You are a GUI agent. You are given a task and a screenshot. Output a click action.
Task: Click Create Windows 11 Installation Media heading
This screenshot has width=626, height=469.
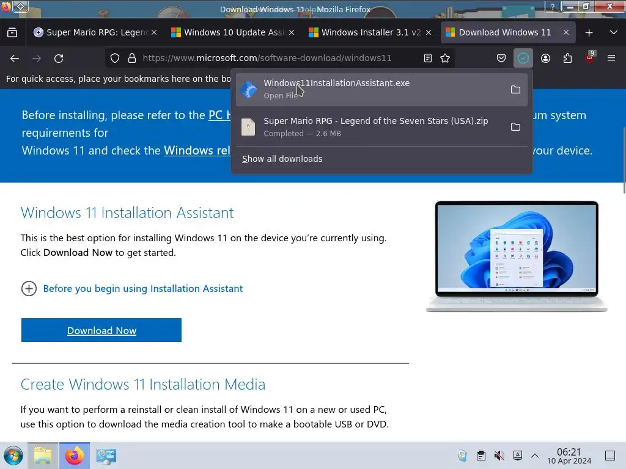coord(143,384)
